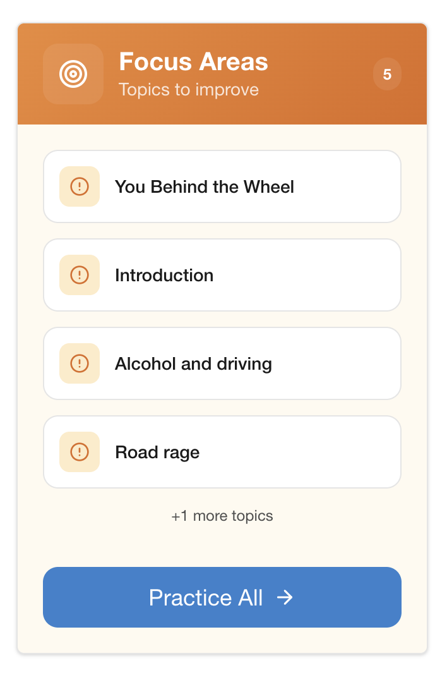Click the 'You Behind the Wheel' label text

pyautogui.click(x=205, y=187)
